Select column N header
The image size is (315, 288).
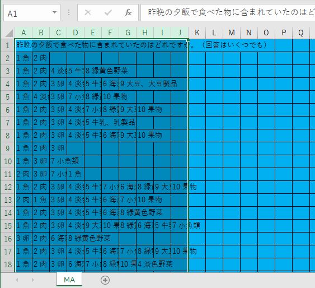point(249,32)
